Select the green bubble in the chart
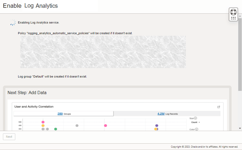 tap(56, 129)
